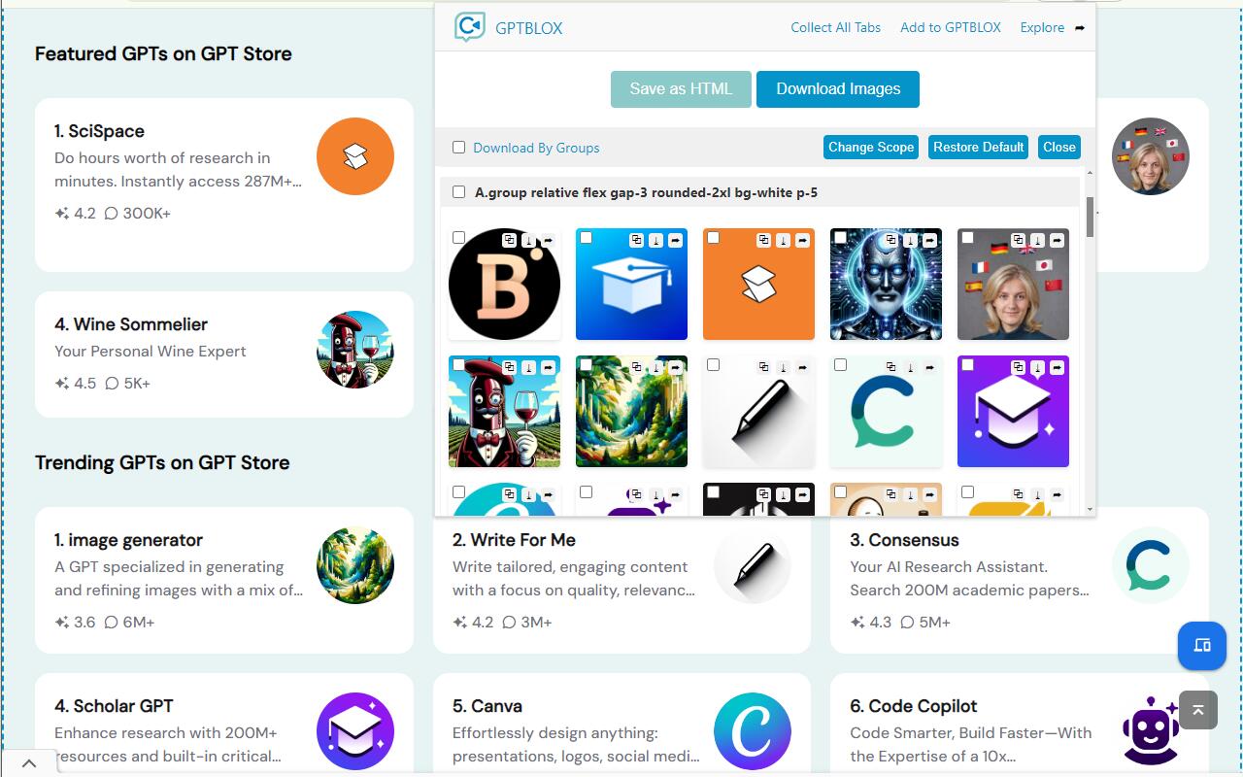Image resolution: width=1243 pixels, height=777 pixels.
Task: Open Collect All Tabs in GPTBLOX header
Action: [836, 27]
